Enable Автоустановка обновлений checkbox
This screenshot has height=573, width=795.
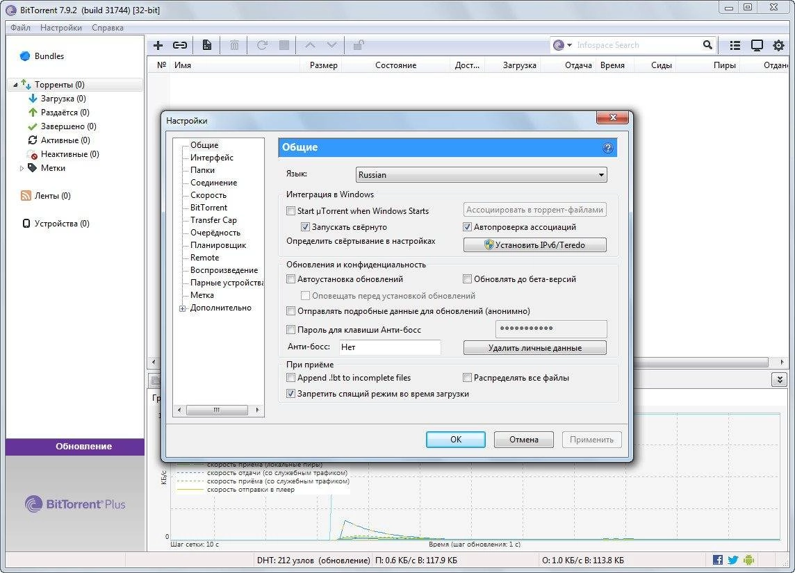290,279
